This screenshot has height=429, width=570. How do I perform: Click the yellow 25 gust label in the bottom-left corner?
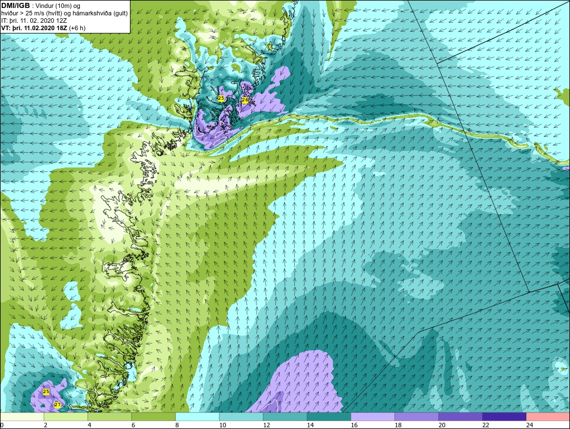click(x=46, y=391)
